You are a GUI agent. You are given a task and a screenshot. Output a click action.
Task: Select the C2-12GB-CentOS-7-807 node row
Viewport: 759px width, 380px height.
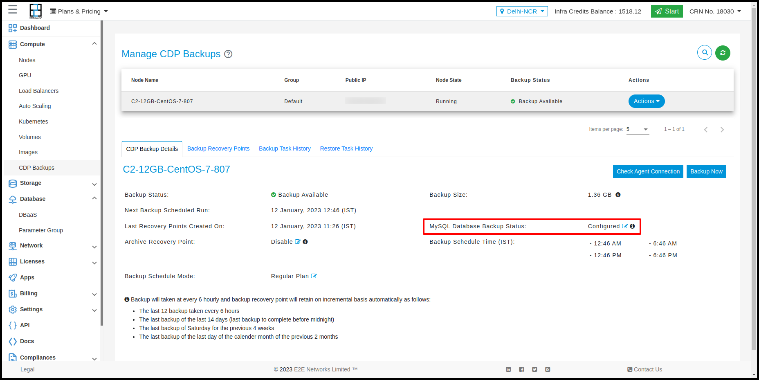coord(427,101)
